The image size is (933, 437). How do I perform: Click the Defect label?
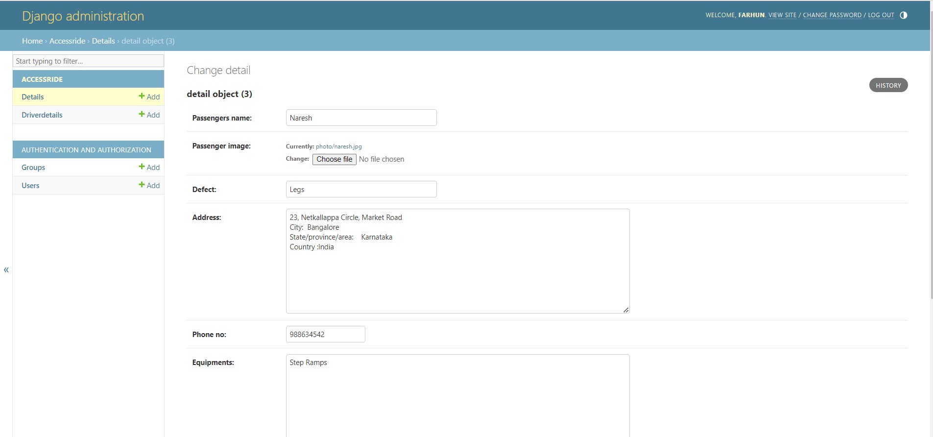tap(204, 190)
